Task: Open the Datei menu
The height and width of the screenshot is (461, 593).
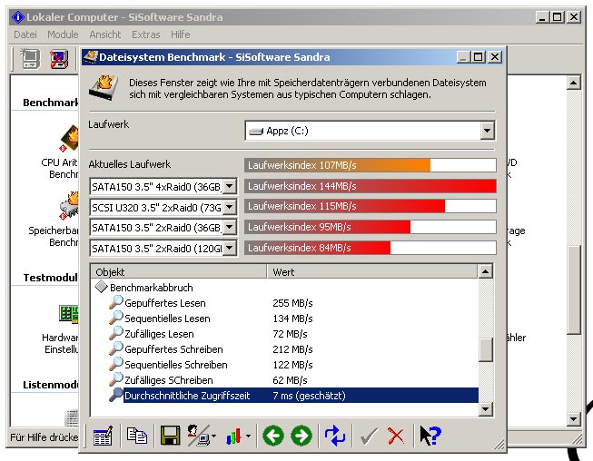Action: pos(25,34)
